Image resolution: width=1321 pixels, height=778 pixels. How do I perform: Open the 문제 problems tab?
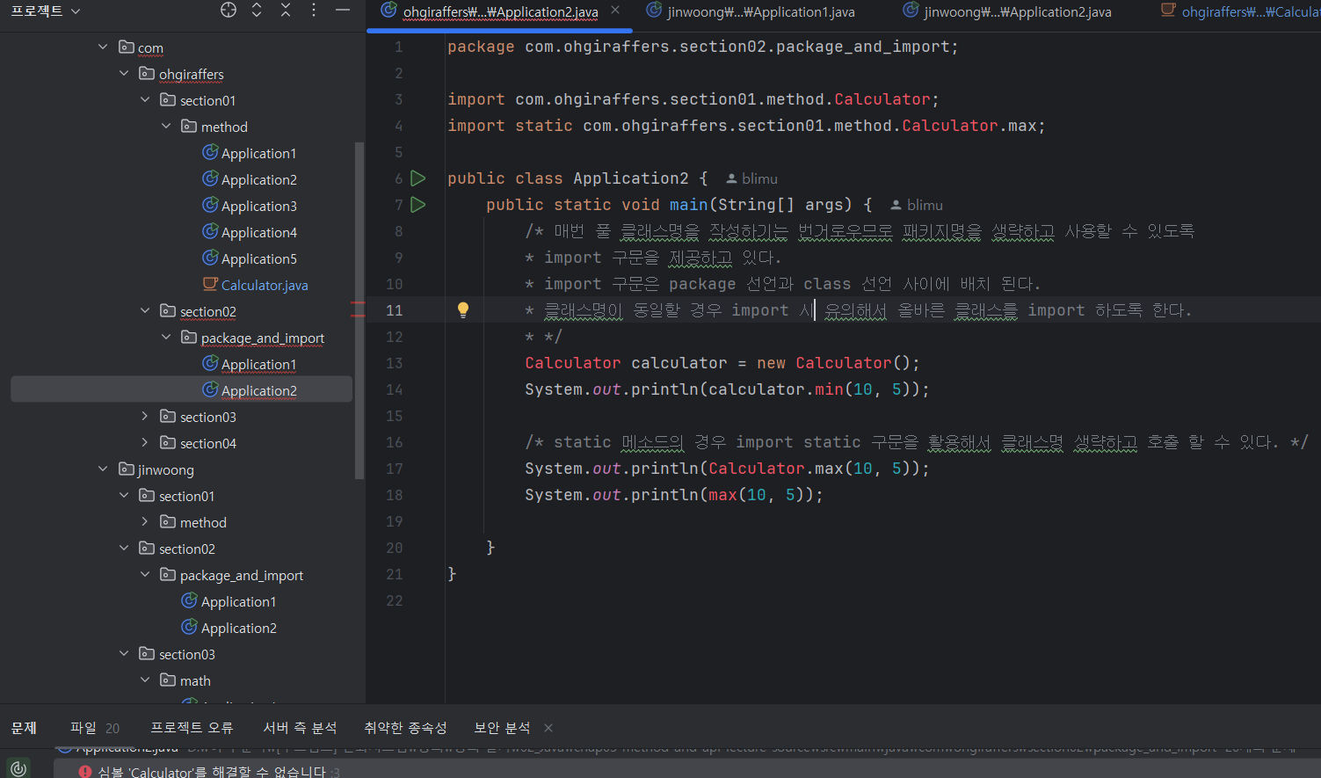tap(24, 728)
